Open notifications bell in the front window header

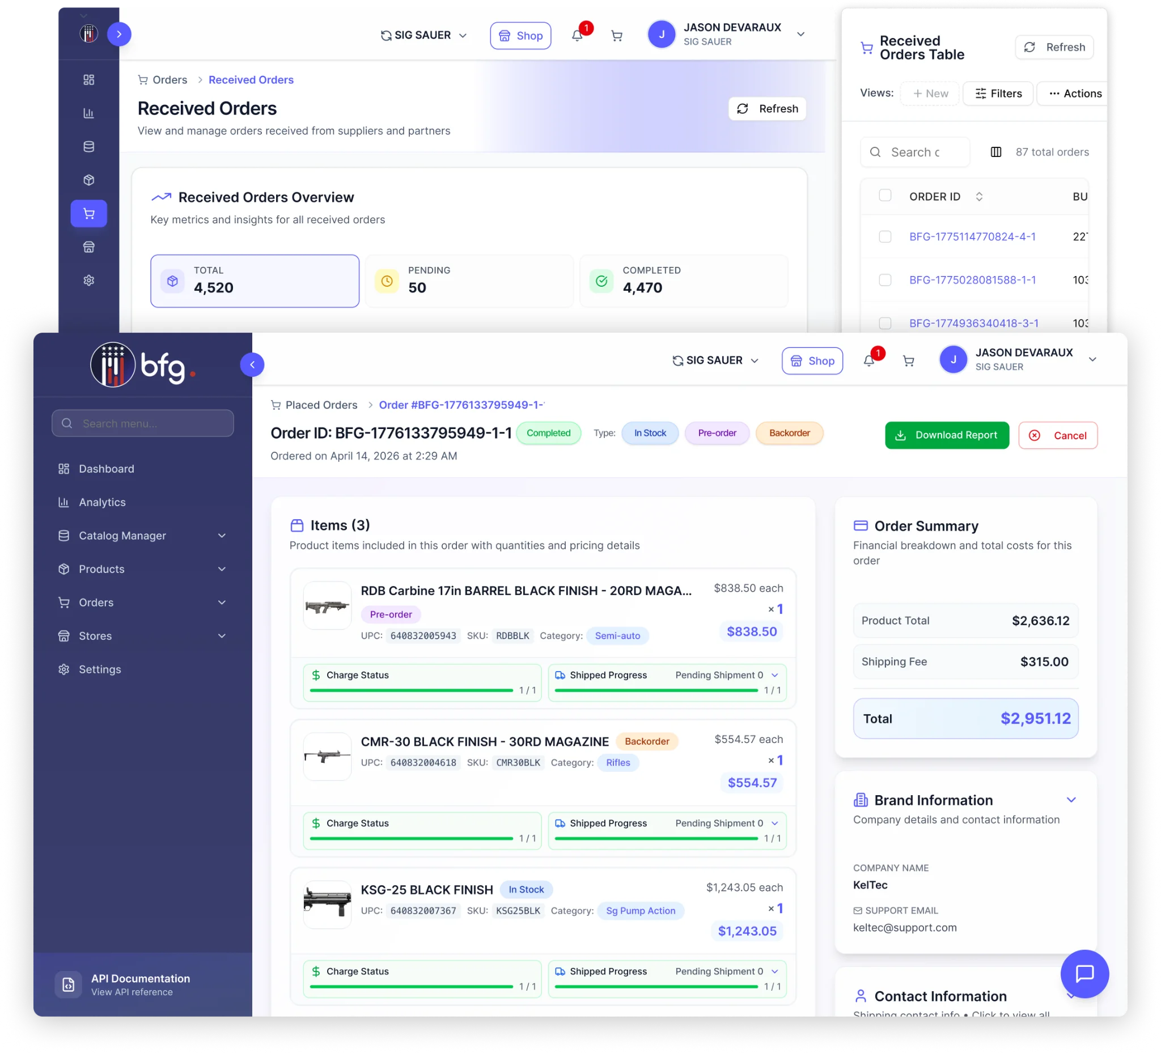tap(869, 361)
